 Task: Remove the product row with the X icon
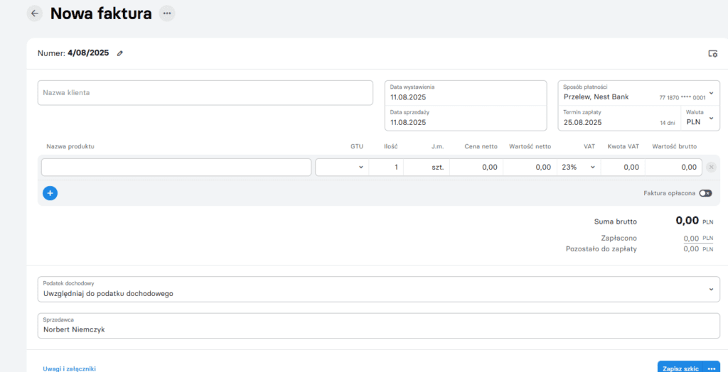click(711, 168)
